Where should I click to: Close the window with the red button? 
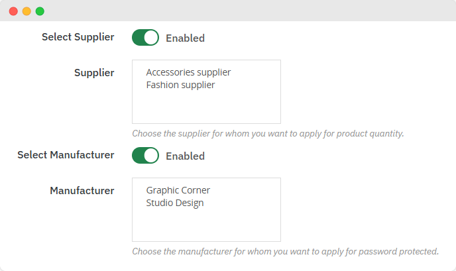[x=13, y=11]
